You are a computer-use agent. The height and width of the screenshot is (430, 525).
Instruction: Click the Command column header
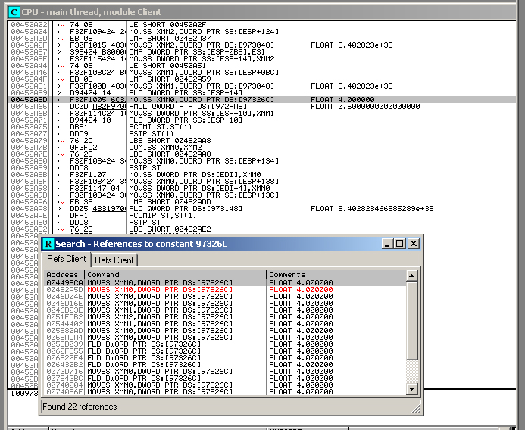tap(175, 275)
